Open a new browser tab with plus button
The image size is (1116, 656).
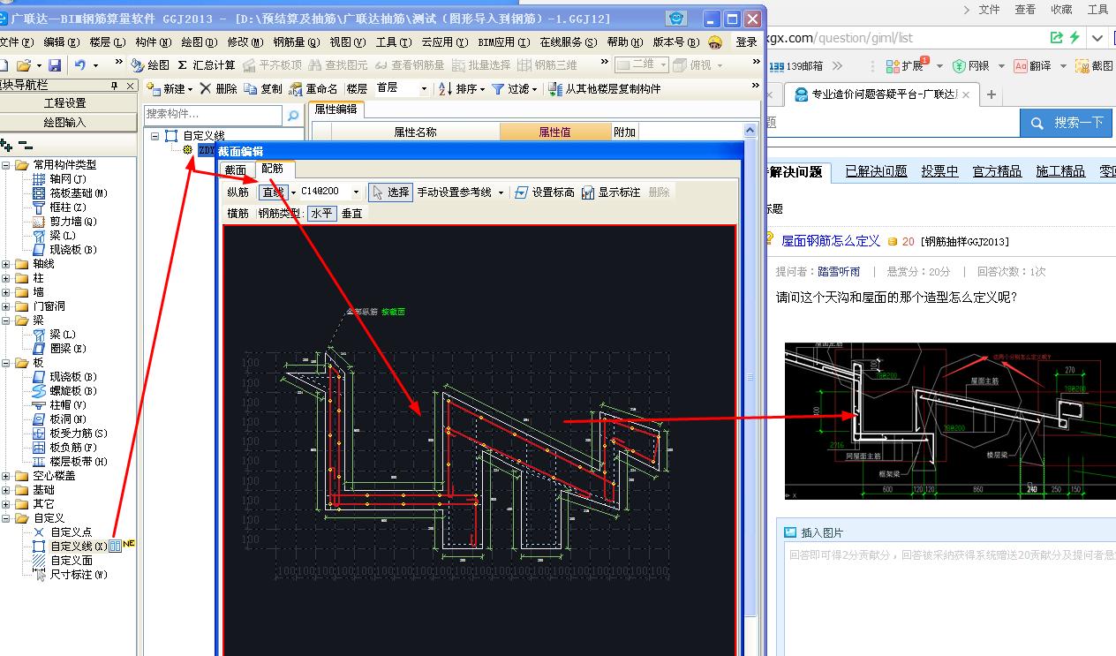(991, 94)
